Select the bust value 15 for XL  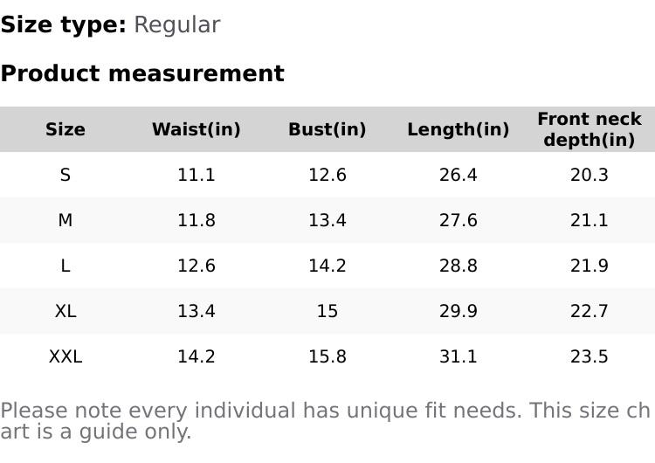pyautogui.click(x=327, y=311)
